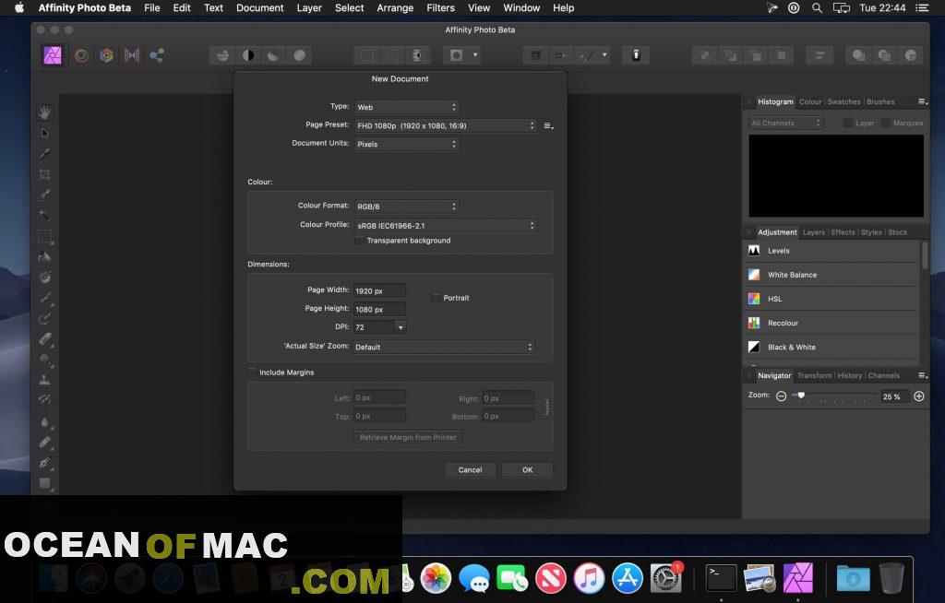The height and width of the screenshot is (603, 945).
Task: Click the Assistant toolbar icon
Action: coord(636,55)
